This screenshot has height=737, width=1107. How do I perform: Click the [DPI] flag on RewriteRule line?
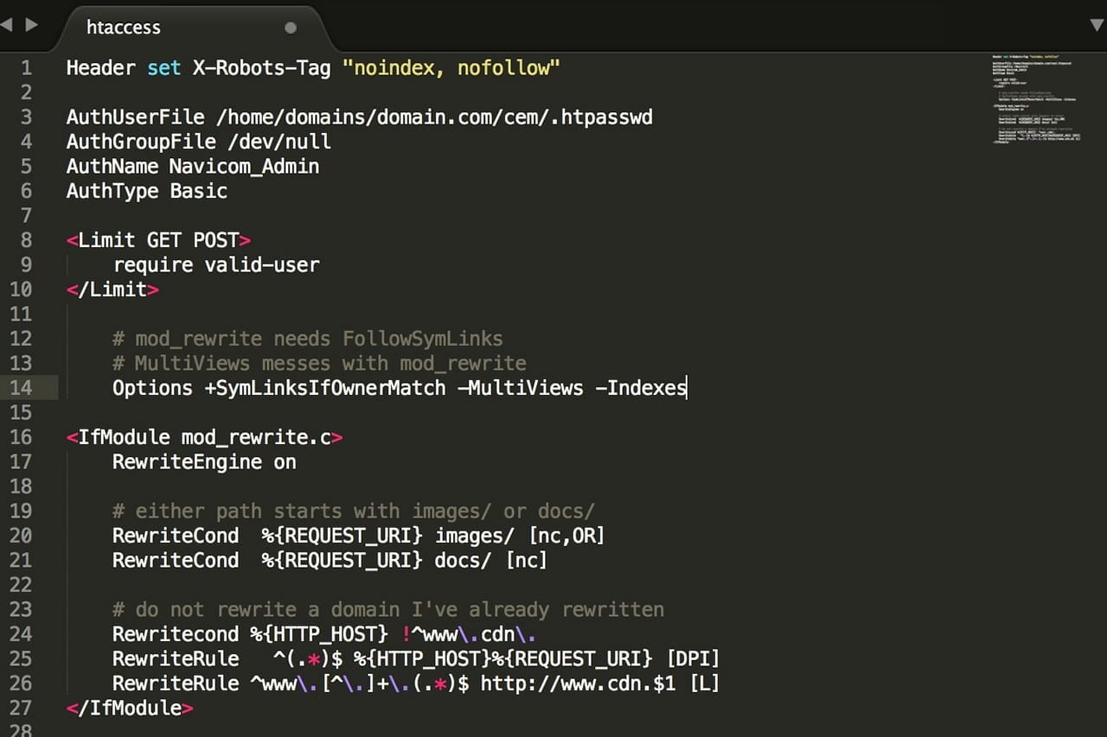coord(692,658)
